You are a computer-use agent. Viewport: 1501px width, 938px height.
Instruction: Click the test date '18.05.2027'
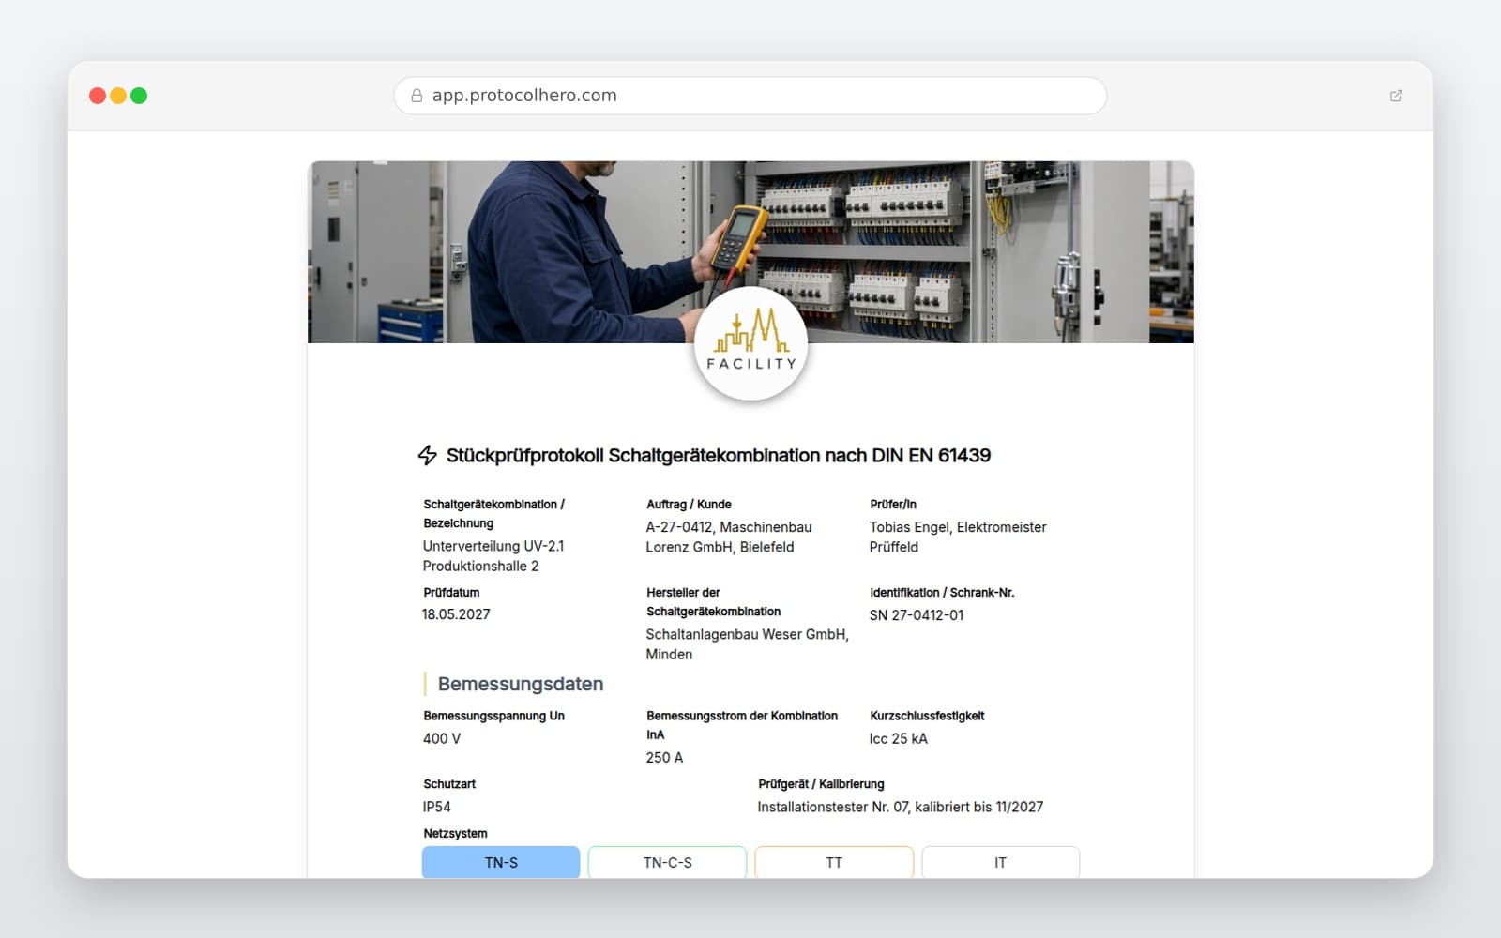point(456,614)
